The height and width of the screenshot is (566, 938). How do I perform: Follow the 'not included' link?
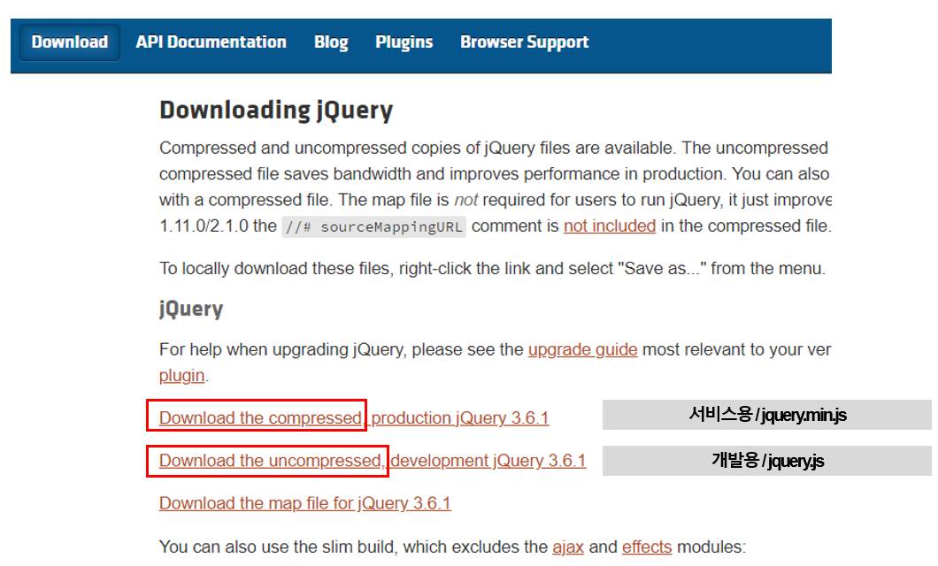(x=610, y=226)
